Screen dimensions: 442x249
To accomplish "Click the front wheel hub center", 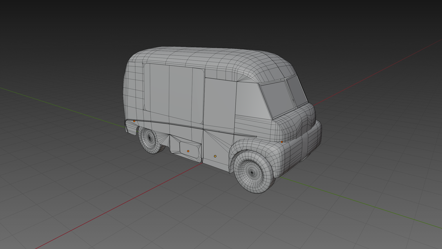I will pyautogui.click(x=252, y=172).
